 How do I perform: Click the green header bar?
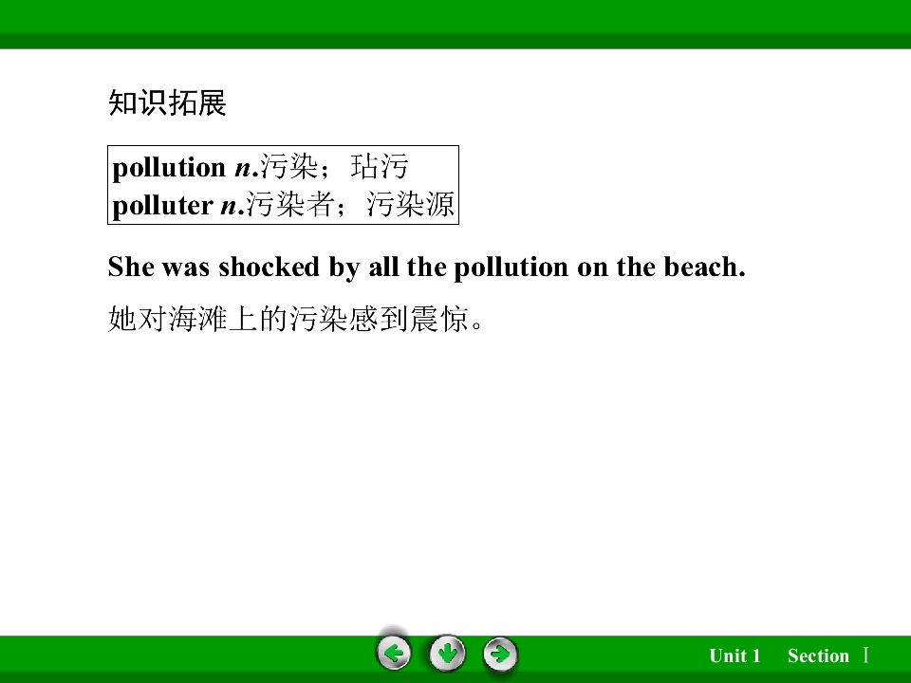pyautogui.click(x=455, y=25)
